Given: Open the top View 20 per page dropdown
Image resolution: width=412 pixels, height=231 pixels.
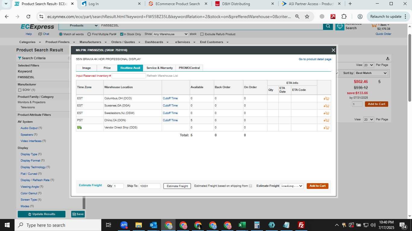Looking at the screenshot, I should (x=369, y=65).
